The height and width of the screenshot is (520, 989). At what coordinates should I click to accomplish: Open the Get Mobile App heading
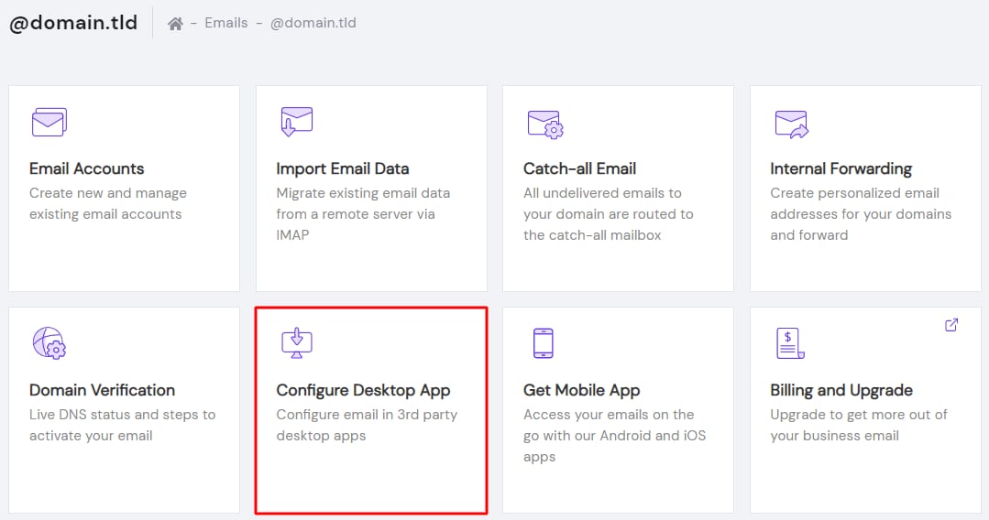click(581, 390)
